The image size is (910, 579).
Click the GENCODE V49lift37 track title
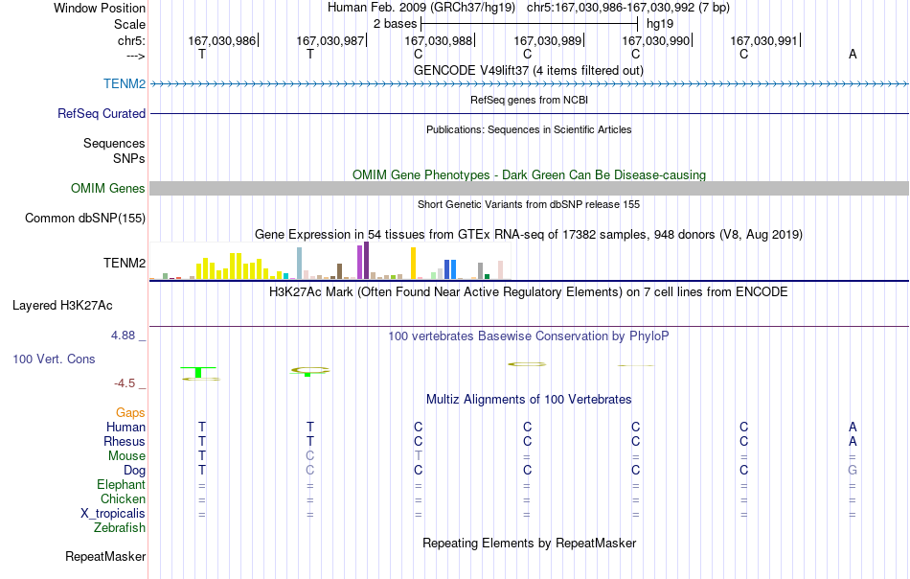tap(529, 70)
